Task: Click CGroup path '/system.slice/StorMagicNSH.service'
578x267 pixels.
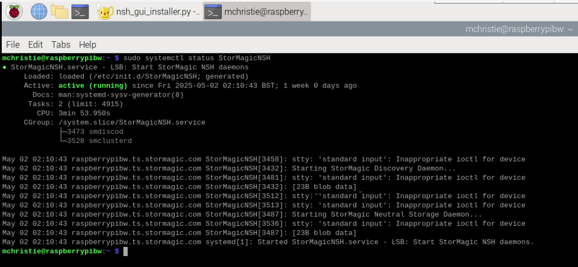Action: (x=132, y=122)
